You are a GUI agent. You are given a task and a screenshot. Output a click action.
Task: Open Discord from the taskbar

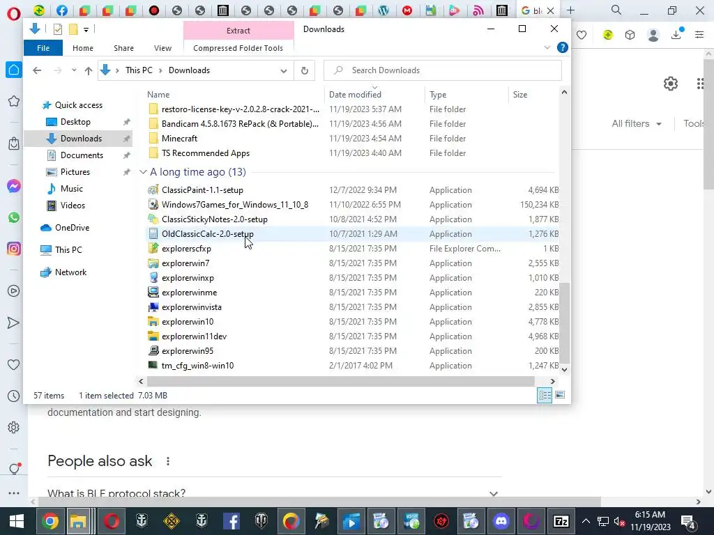[x=501, y=521]
